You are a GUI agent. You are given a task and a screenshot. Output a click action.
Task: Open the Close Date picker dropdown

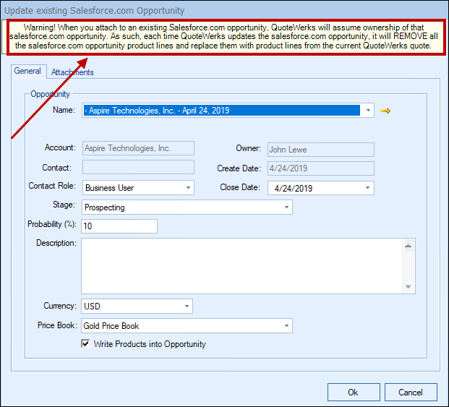(367, 188)
